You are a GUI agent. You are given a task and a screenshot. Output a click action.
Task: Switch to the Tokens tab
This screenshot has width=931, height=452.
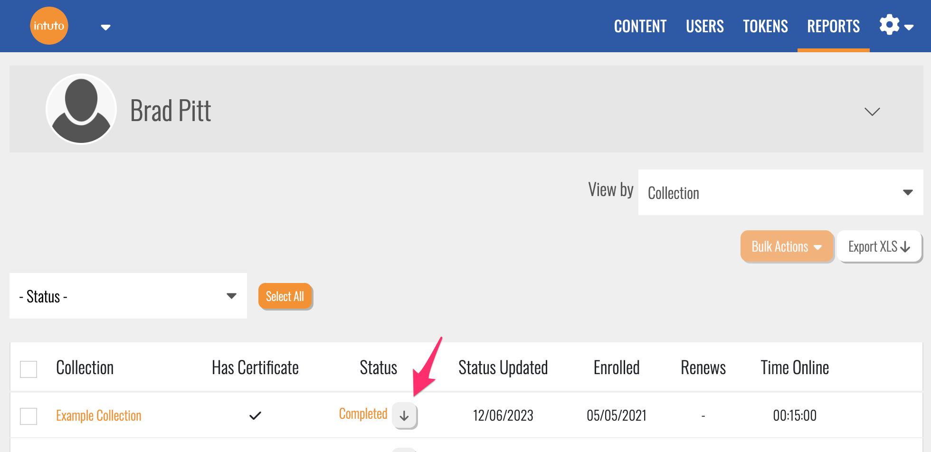point(765,26)
